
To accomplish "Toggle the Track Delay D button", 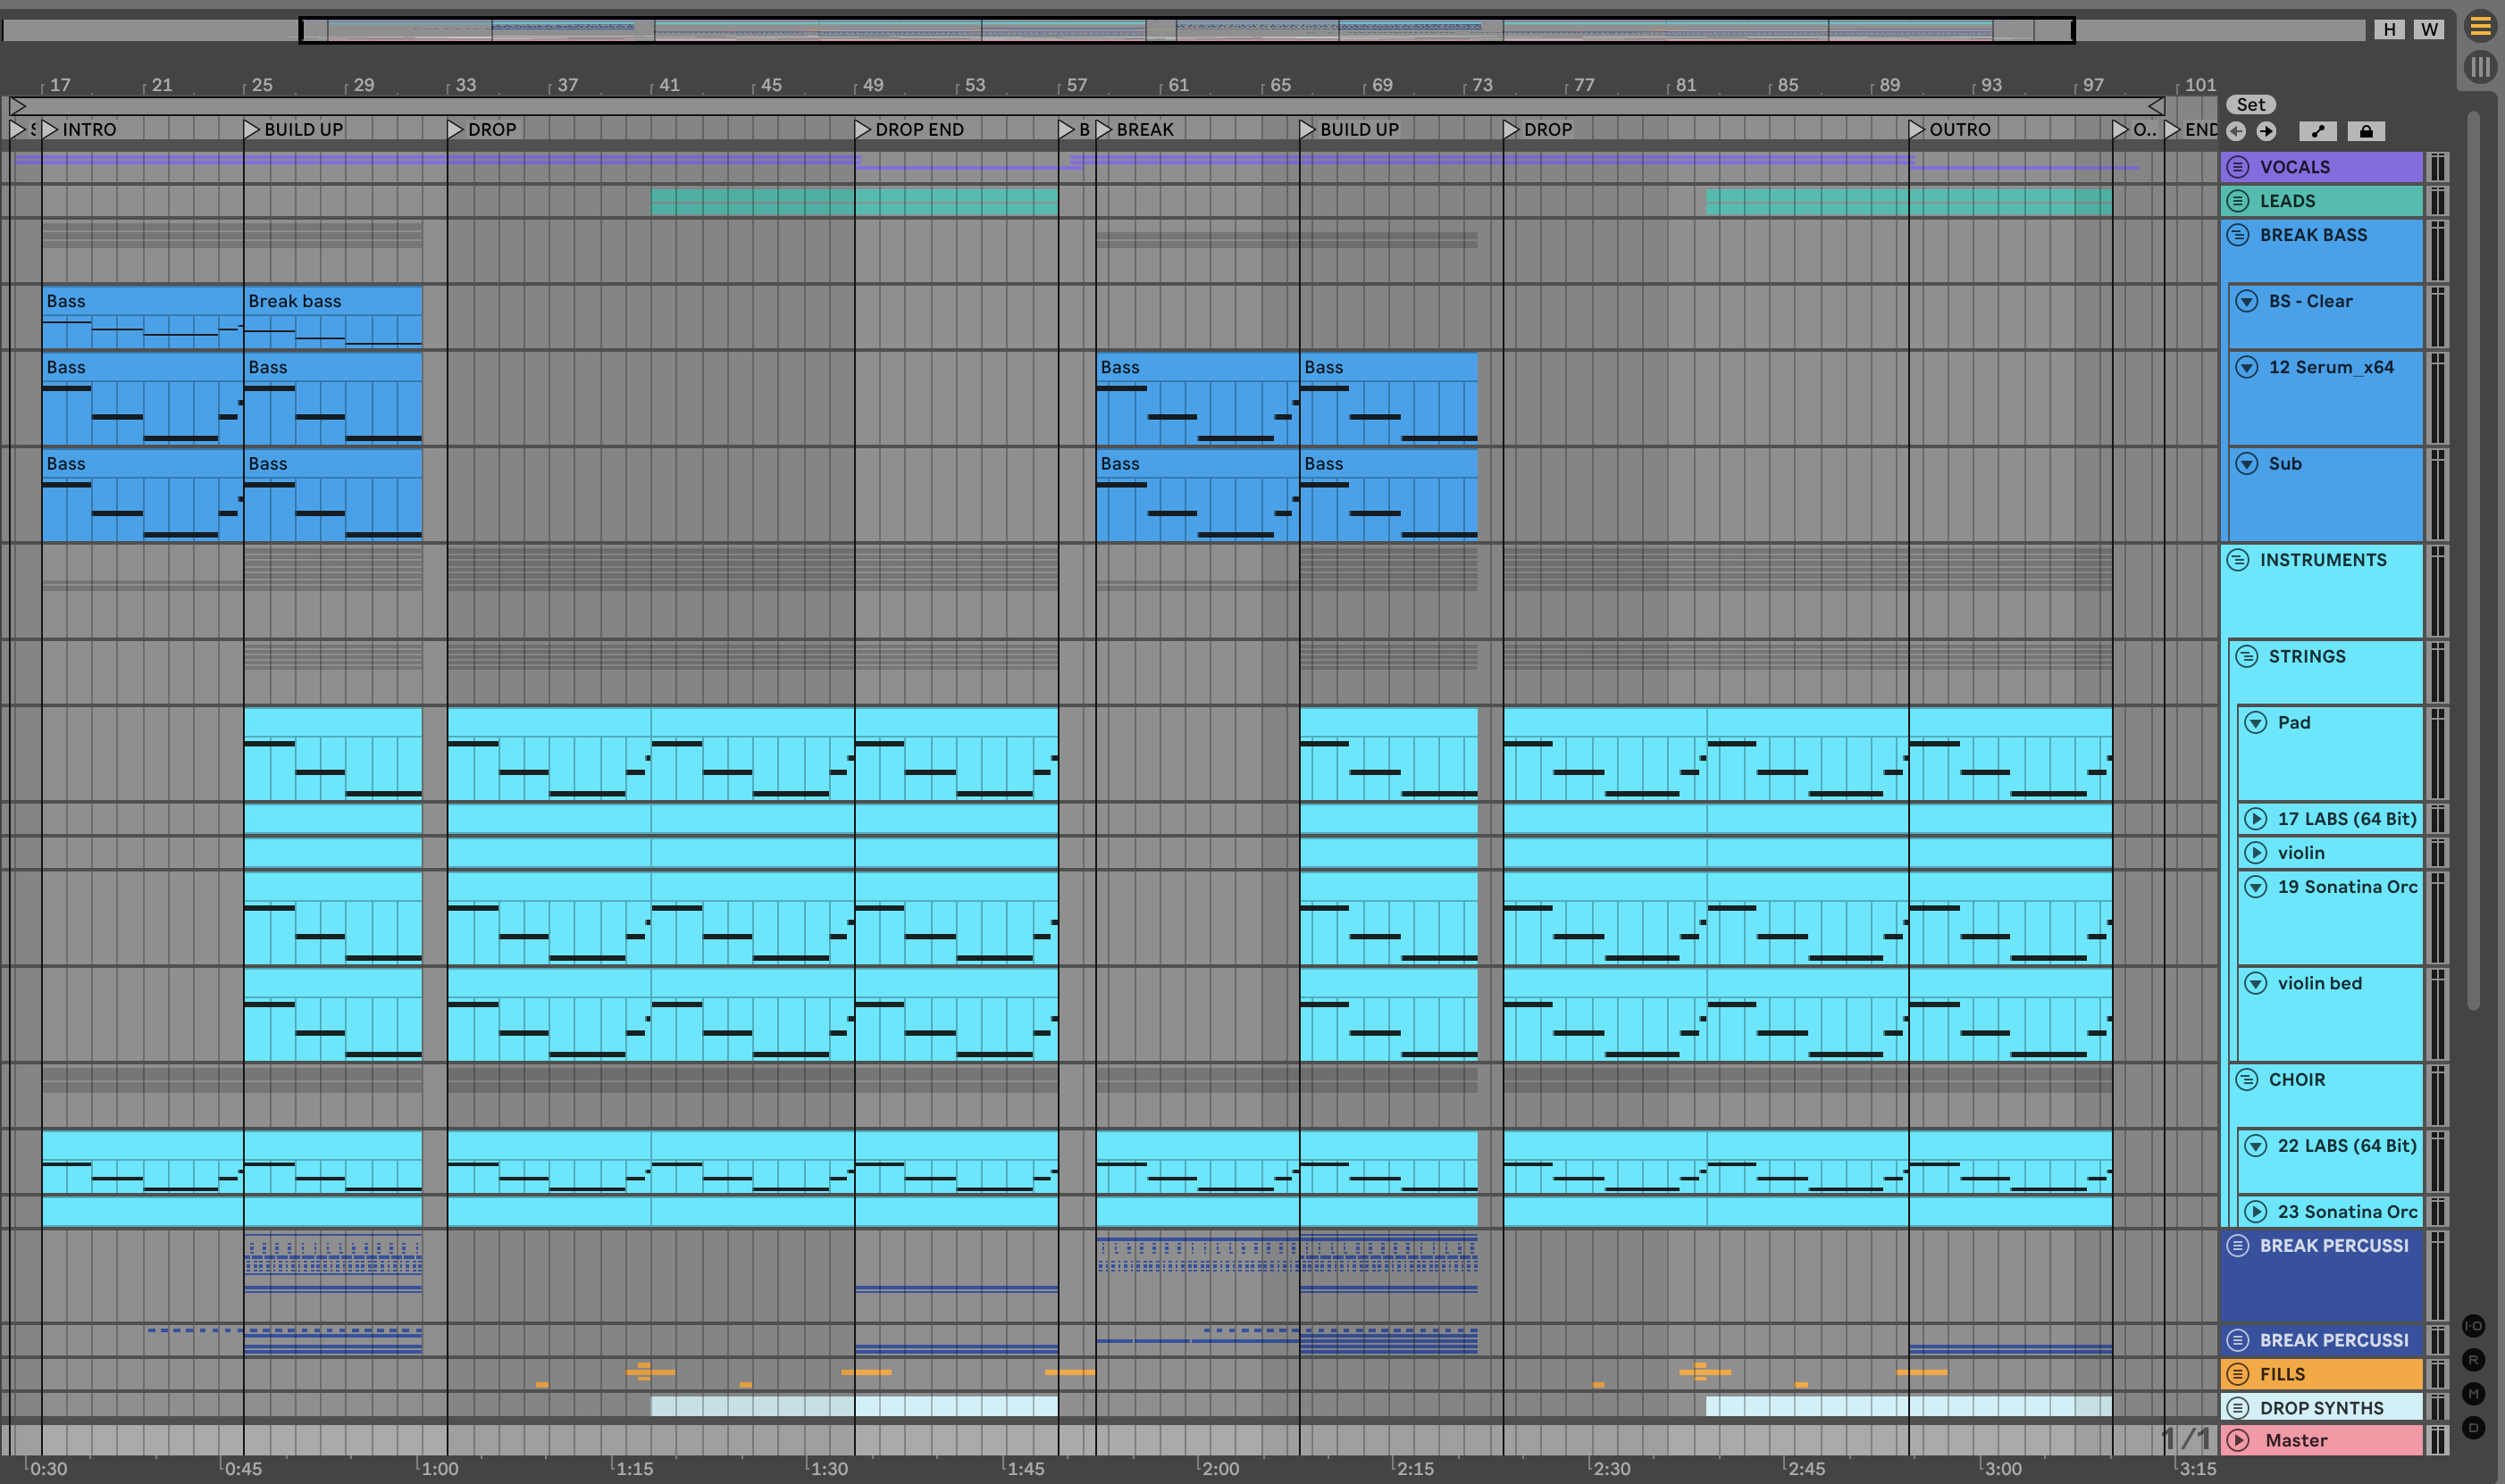I will coord(2473,1427).
